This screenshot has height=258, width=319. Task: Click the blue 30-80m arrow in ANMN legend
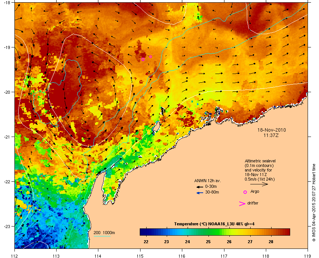200,193
